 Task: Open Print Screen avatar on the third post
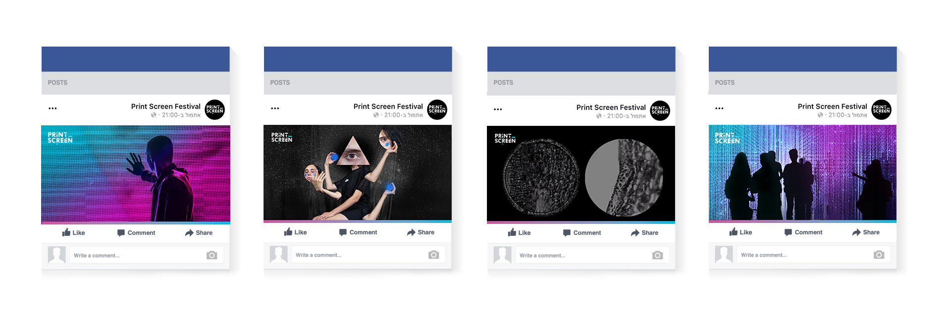(660, 110)
